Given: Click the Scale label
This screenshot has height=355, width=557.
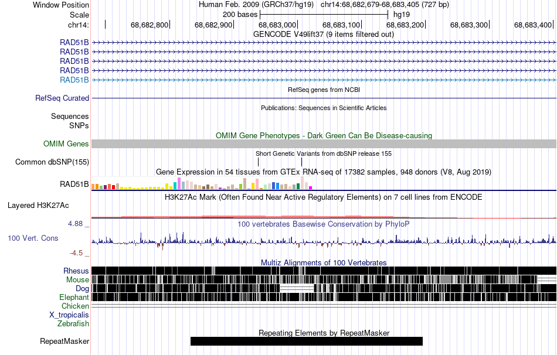Looking at the screenshot, I should tap(79, 15).
